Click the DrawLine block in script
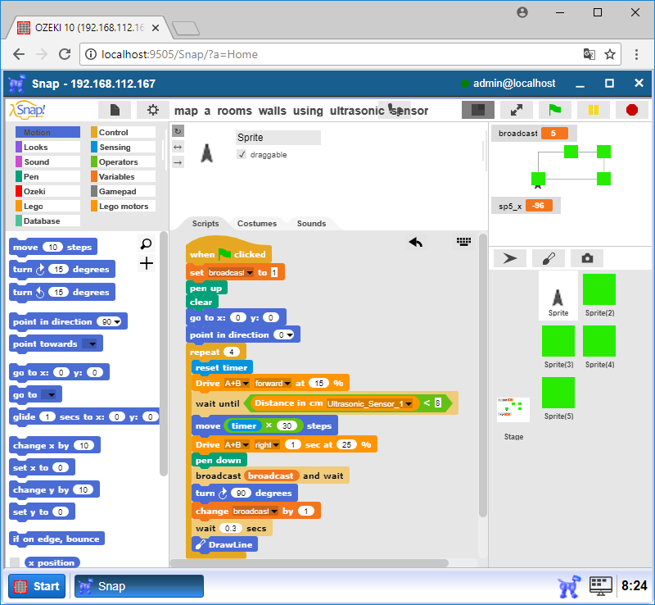This screenshot has width=655, height=605. pos(224,545)
